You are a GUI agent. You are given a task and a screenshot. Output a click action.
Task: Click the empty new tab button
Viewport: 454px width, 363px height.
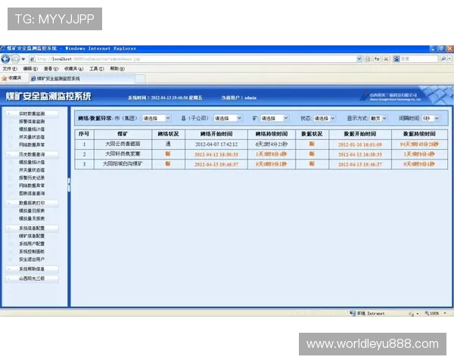pos(140,79)
